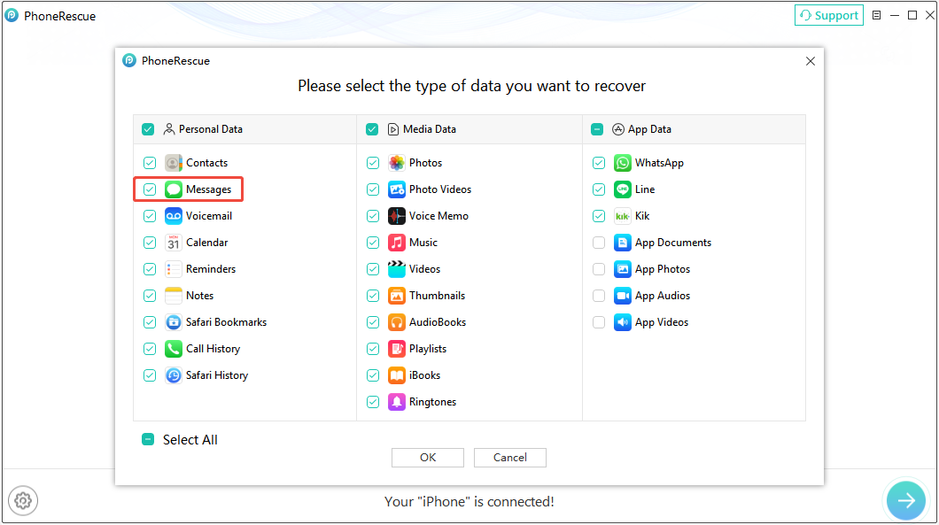This screenshot has height=525, width=939.
Task: Toggle the Personal Data category checkbox
Action: point(148,129)
